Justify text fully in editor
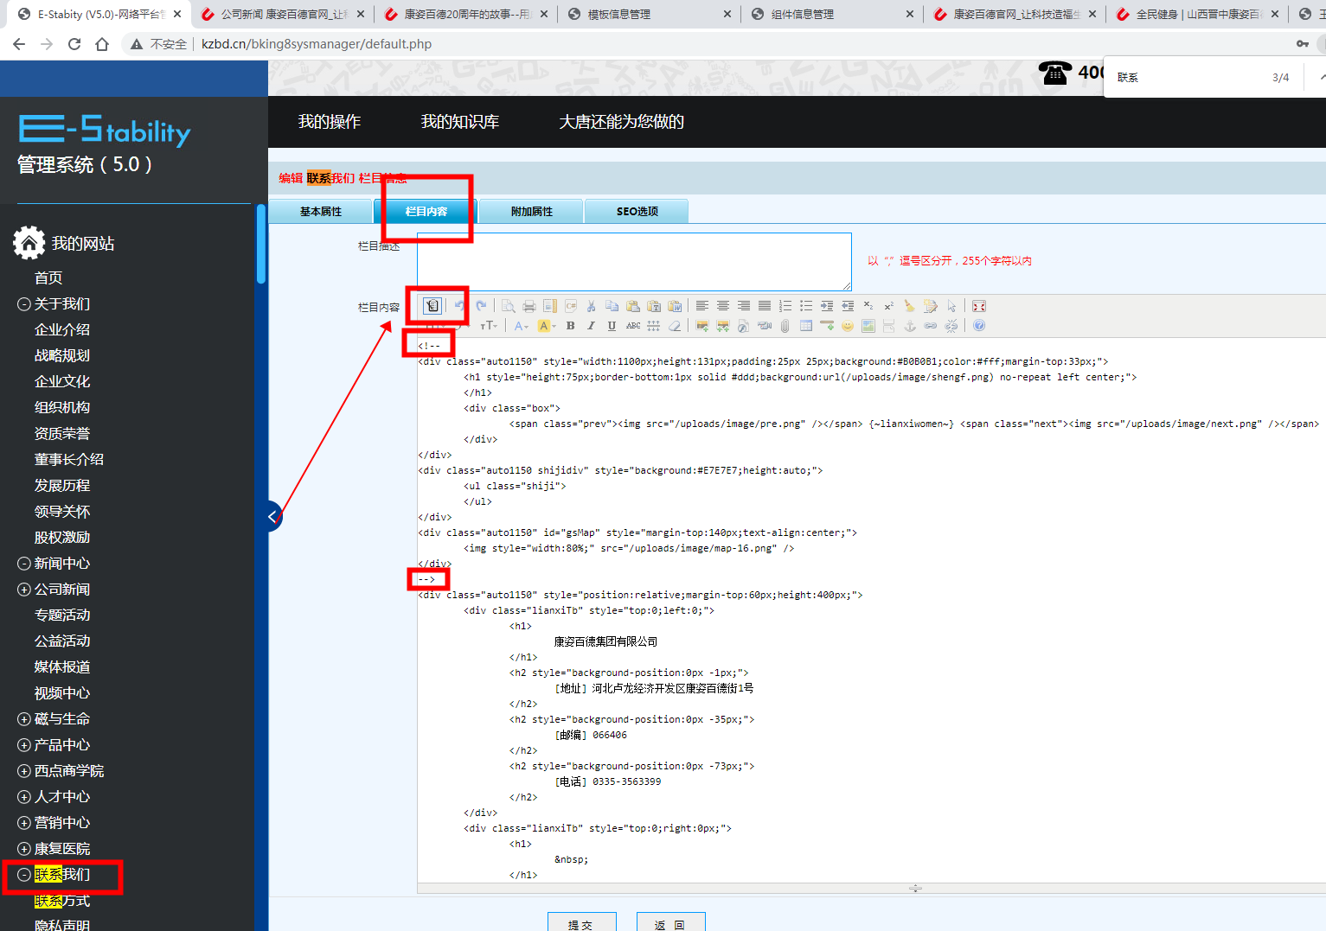1326x931 pixels. (x=765, y=306)
